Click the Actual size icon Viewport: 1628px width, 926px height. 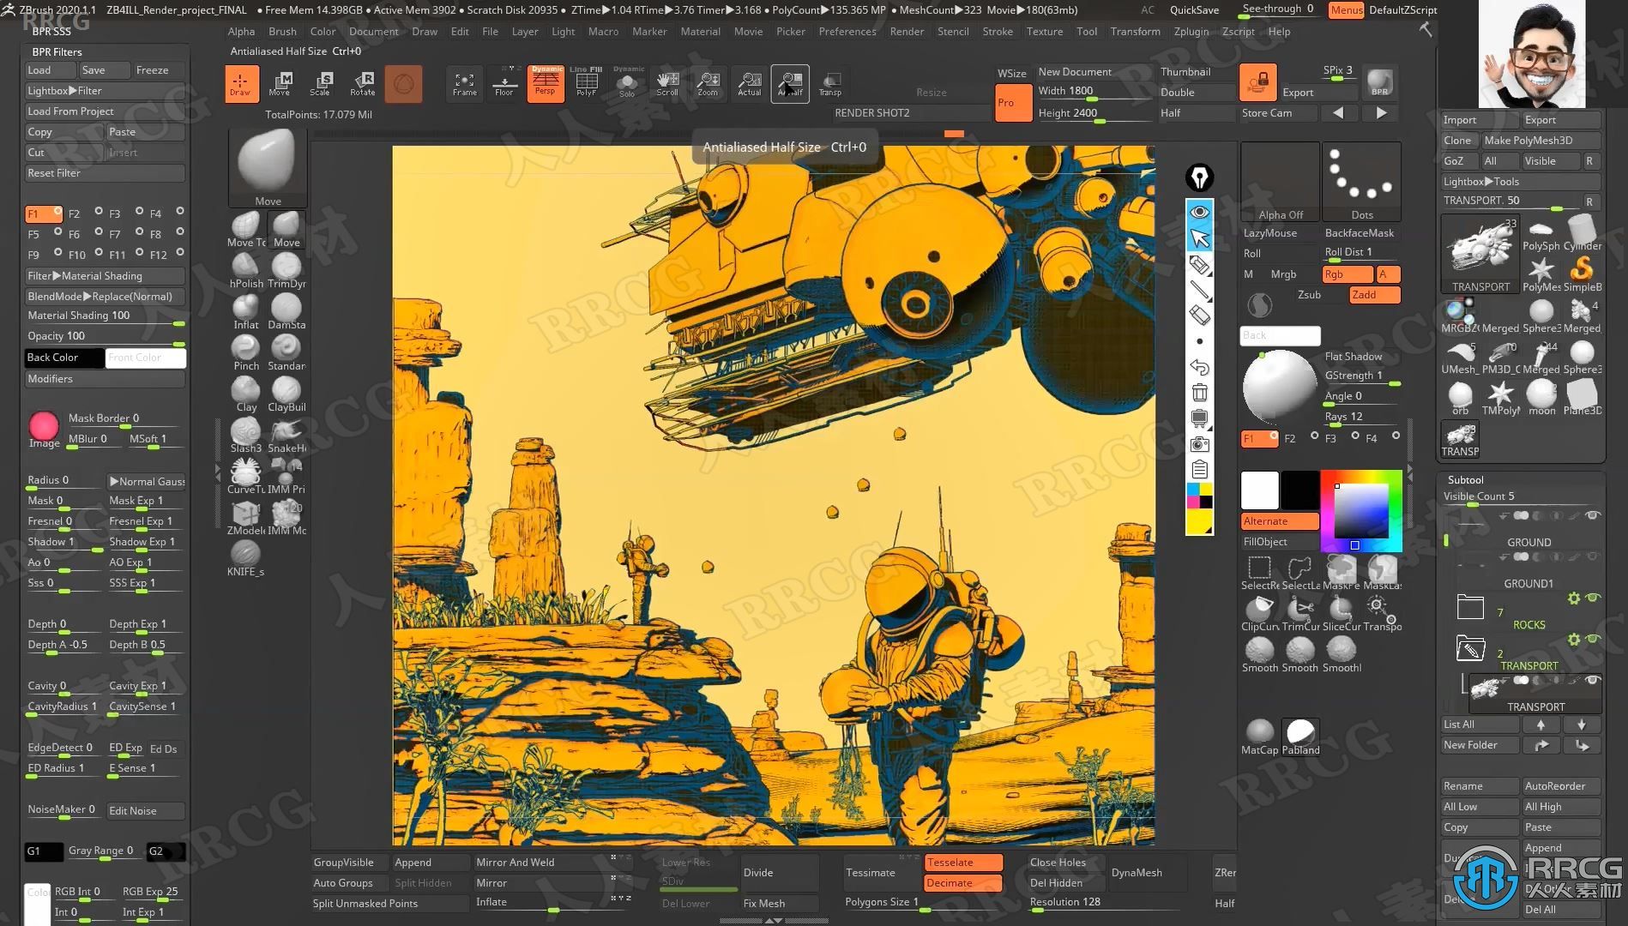750,84
